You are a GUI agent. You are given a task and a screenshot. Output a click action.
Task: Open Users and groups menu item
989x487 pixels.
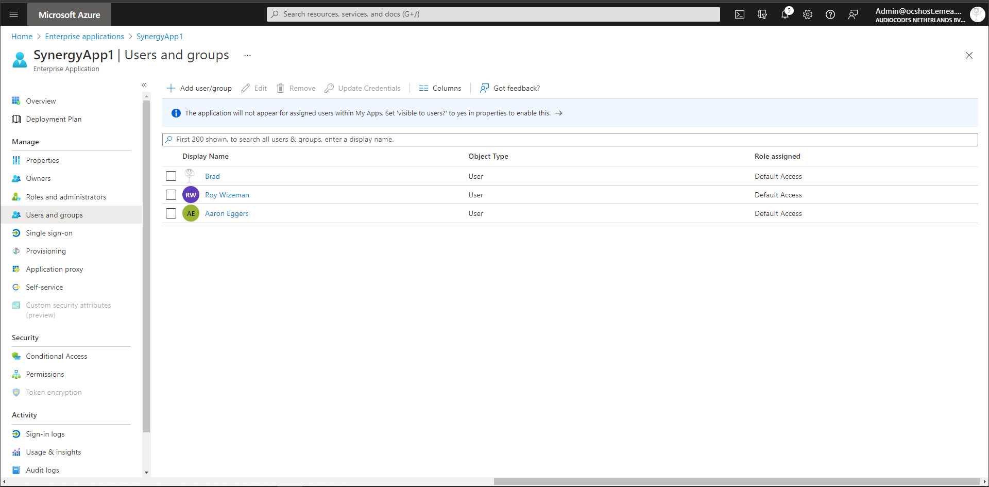pyautogui.click(x=55, y=215)
